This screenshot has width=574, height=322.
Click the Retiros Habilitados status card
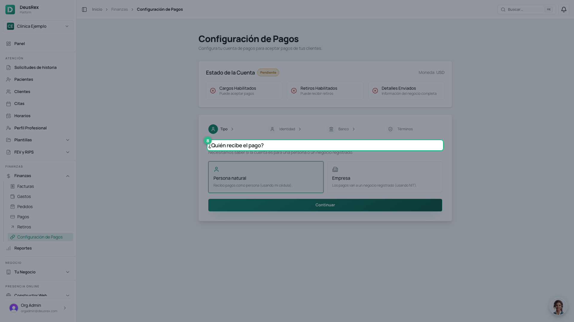[x=325, y=91]
